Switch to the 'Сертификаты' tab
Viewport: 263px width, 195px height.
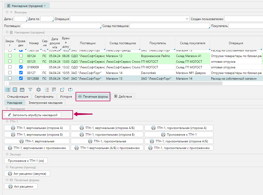click(44, 97)
